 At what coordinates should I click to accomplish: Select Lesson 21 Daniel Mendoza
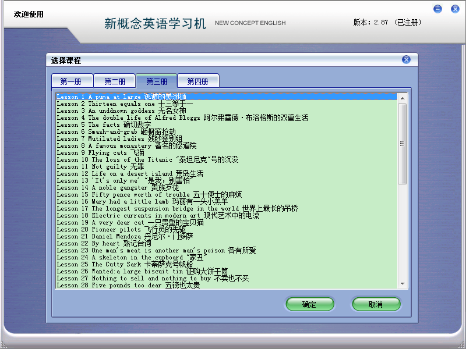(x=227, y=236)
